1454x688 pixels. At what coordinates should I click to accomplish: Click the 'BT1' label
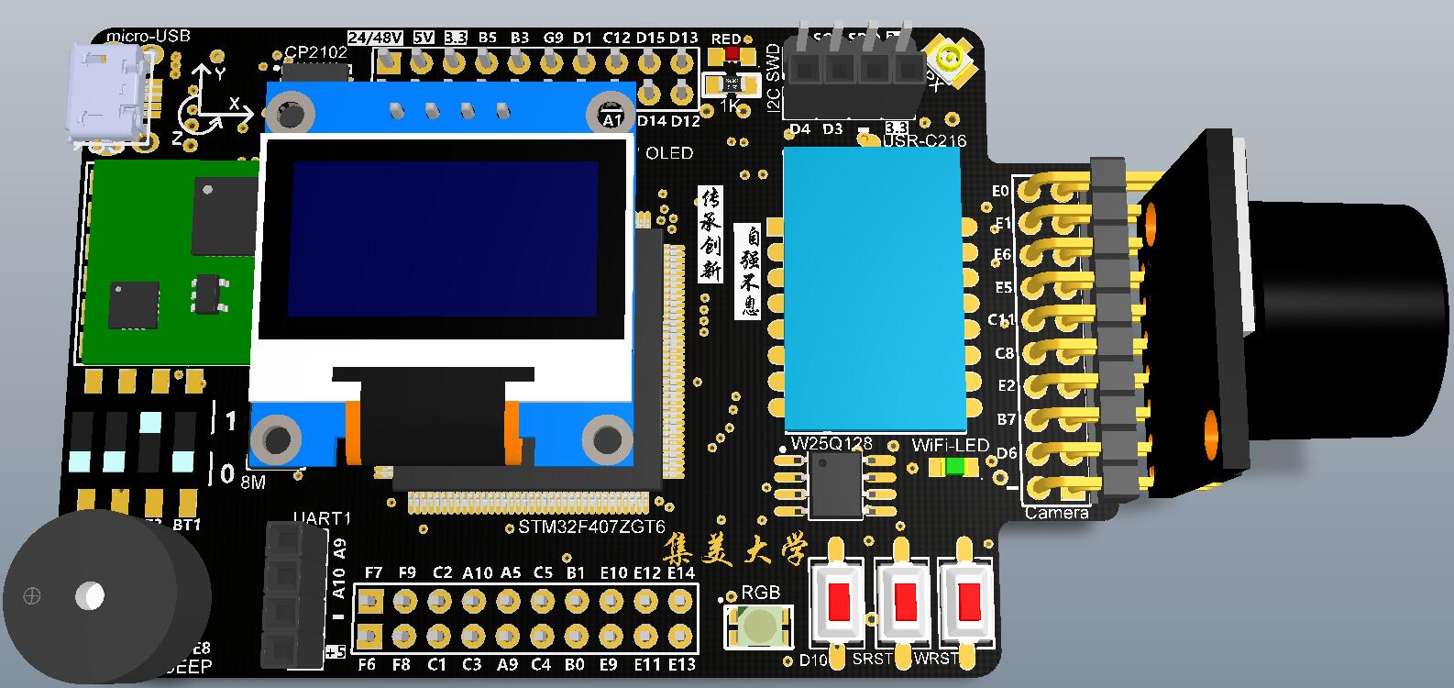click(187, 525)
